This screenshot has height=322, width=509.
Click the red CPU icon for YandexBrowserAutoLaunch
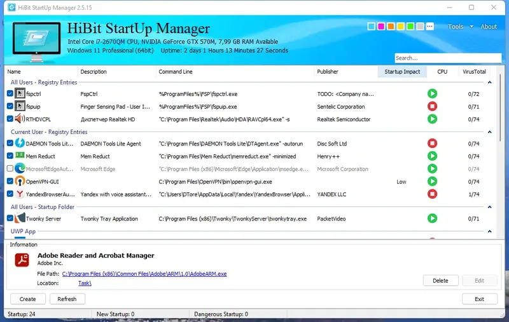(x=432, y=194)
